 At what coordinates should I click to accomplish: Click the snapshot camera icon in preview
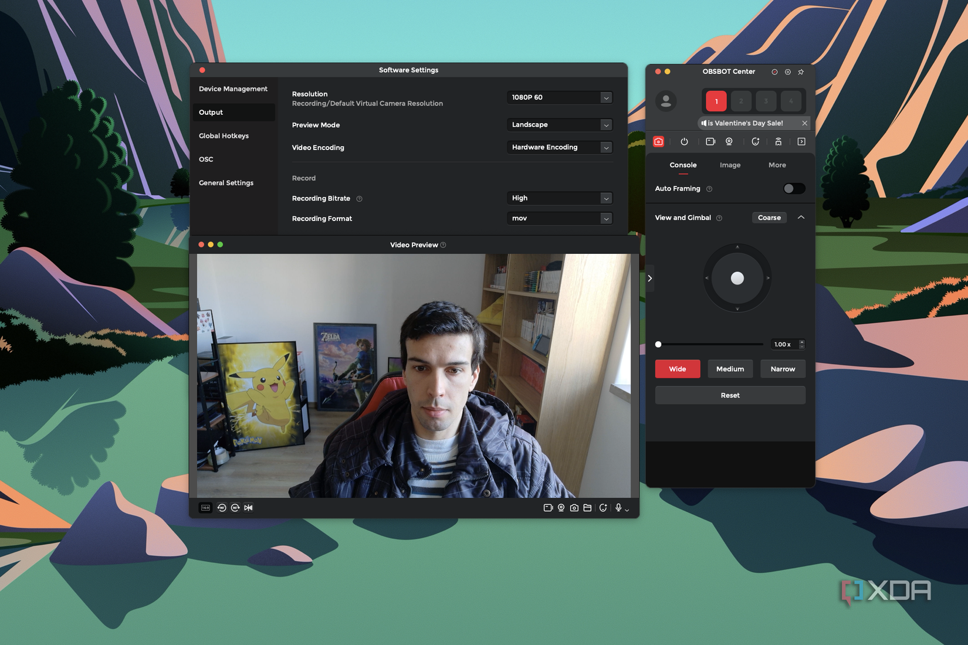click(x=573, y=508)
